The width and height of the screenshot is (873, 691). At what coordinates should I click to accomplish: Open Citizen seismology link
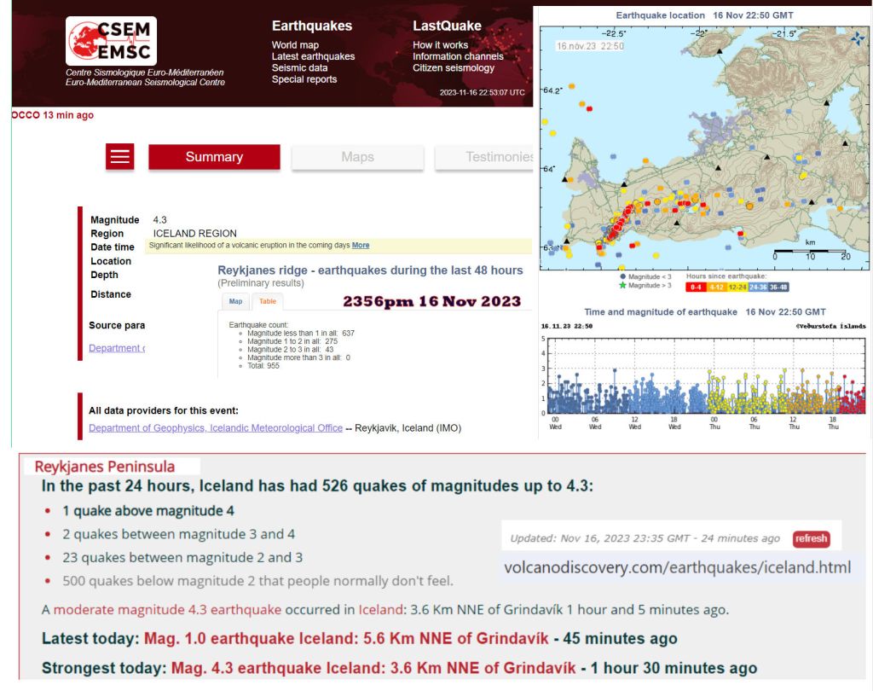453,68
